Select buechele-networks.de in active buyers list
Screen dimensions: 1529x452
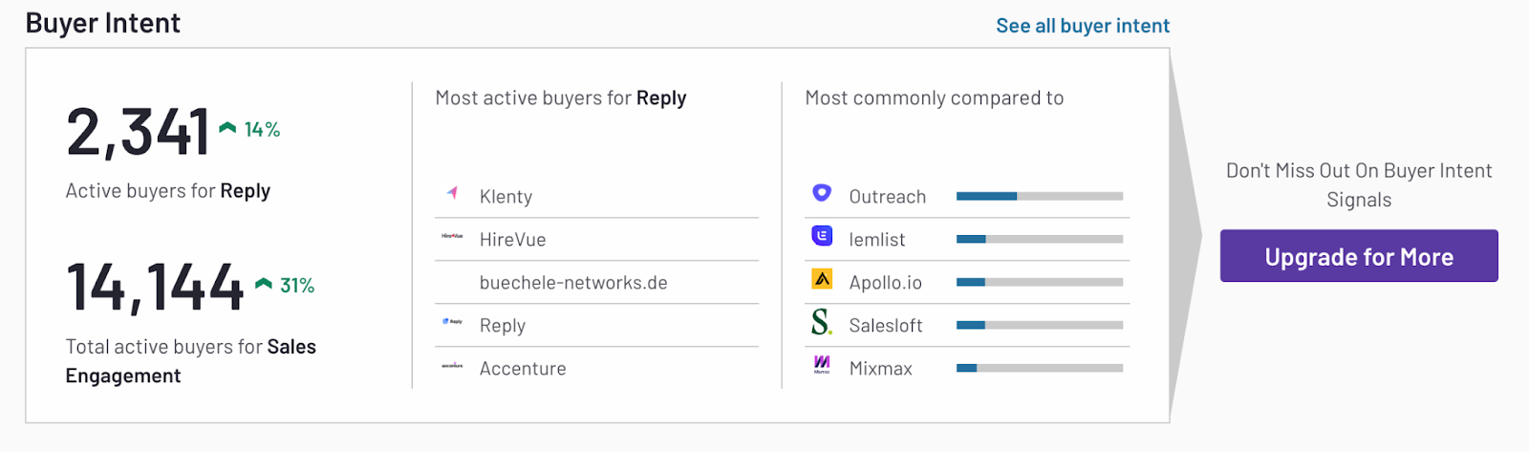[x=573, y=283]
